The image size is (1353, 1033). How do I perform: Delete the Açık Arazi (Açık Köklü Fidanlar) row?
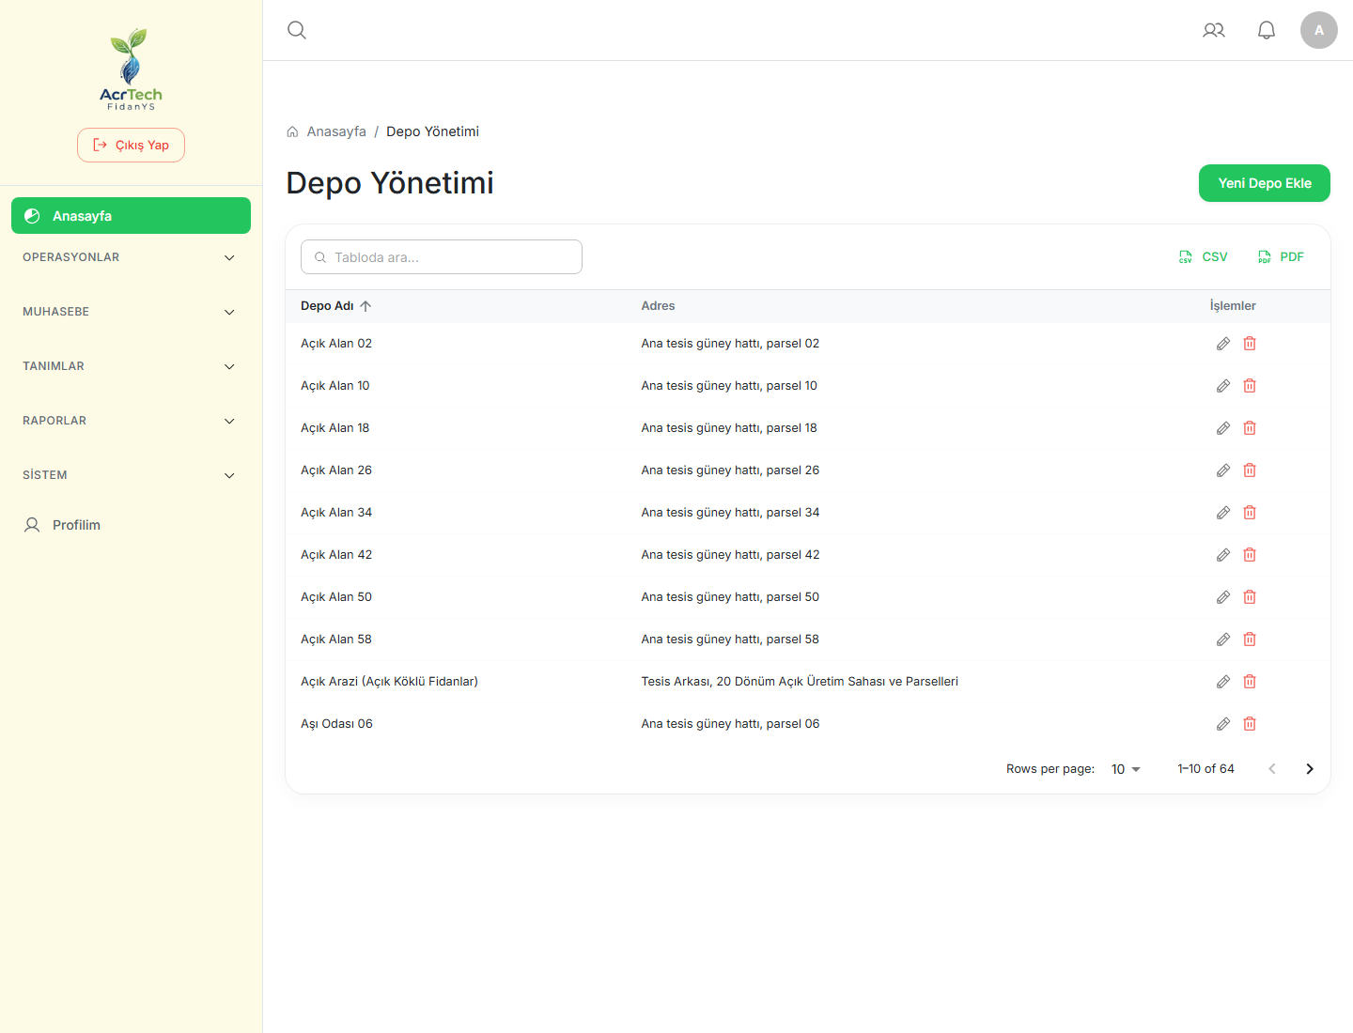pos(1250,682)
